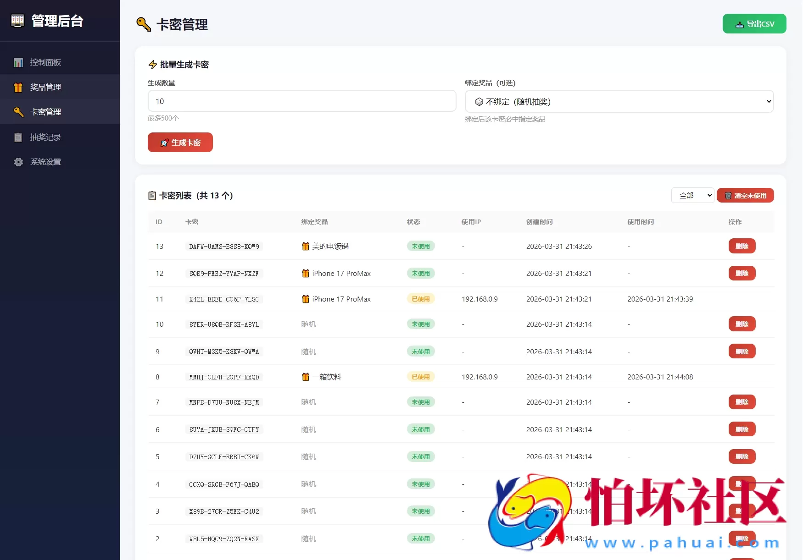Click the gift icon next to iPhone 17 ProMax
The height and width of the screenshot is (560, 803).
[x=306, y=273]
